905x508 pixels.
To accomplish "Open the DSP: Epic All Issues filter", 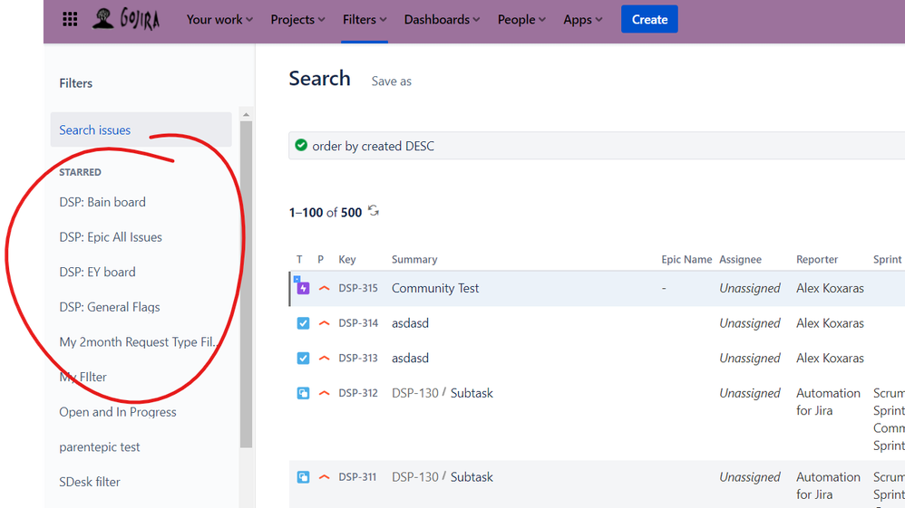I will [x=111, y=237].
